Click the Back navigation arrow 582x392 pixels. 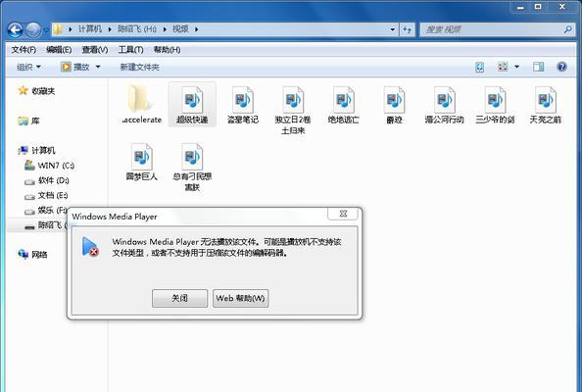pos(16,29)
